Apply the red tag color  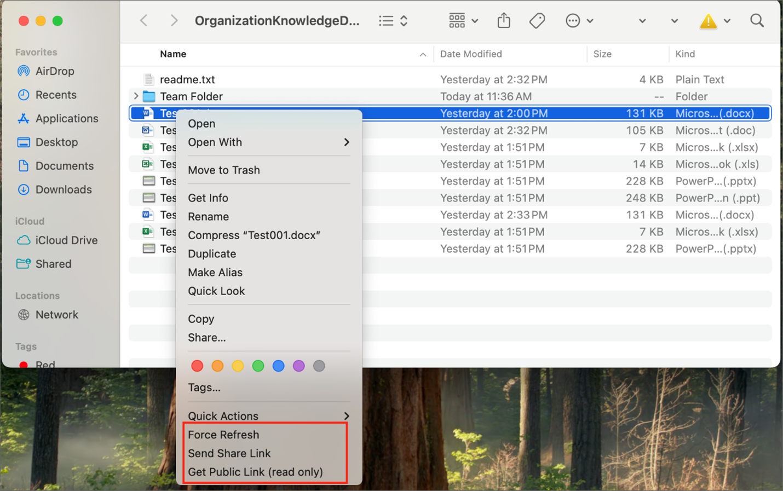click(197, 366)
